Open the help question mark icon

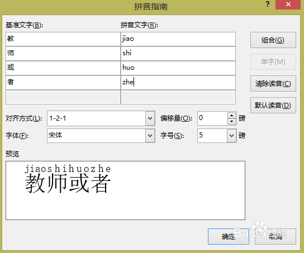(x=268, y=4)
